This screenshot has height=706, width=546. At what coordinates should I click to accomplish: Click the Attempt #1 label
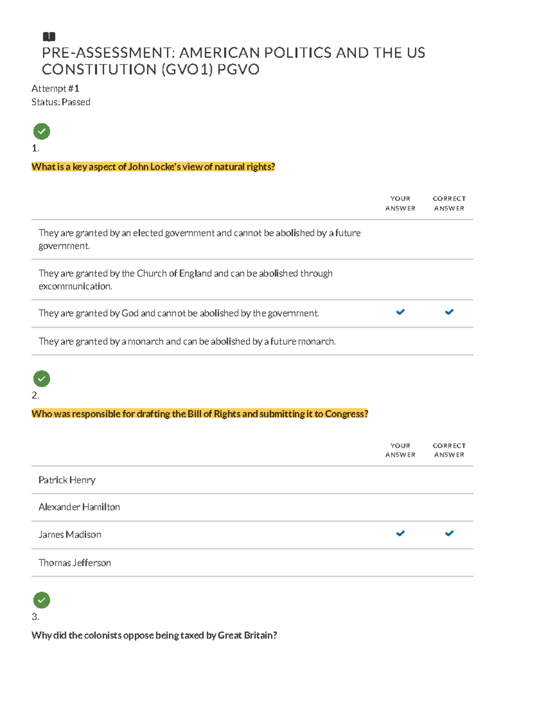pyautogui.click(x=55, y=88)
